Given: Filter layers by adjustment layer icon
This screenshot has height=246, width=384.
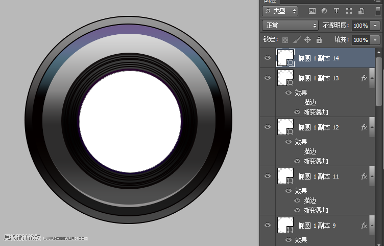Looking at the screenshot, I should coord(324,11).
